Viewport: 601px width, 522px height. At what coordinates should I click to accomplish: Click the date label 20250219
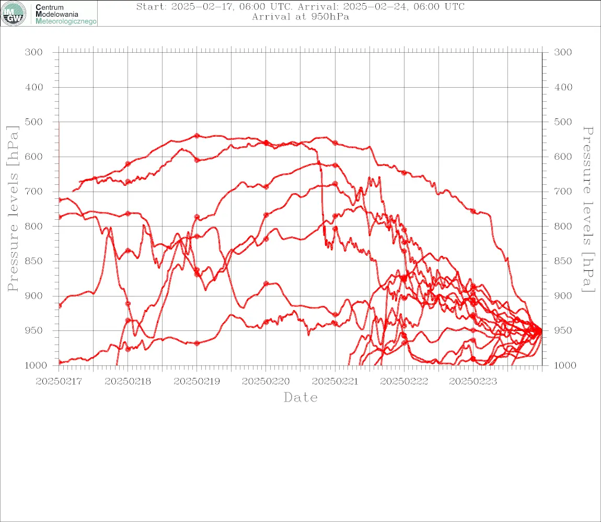pos(197,382)
